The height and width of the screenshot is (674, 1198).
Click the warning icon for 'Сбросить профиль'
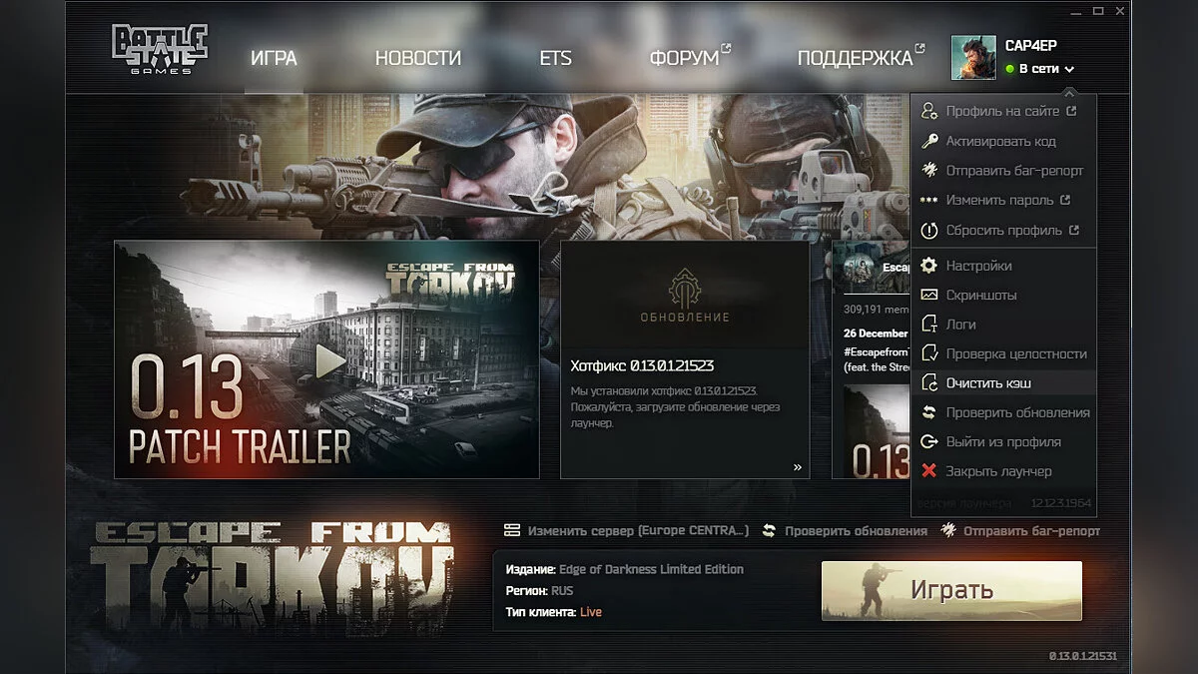coord(929,230)
